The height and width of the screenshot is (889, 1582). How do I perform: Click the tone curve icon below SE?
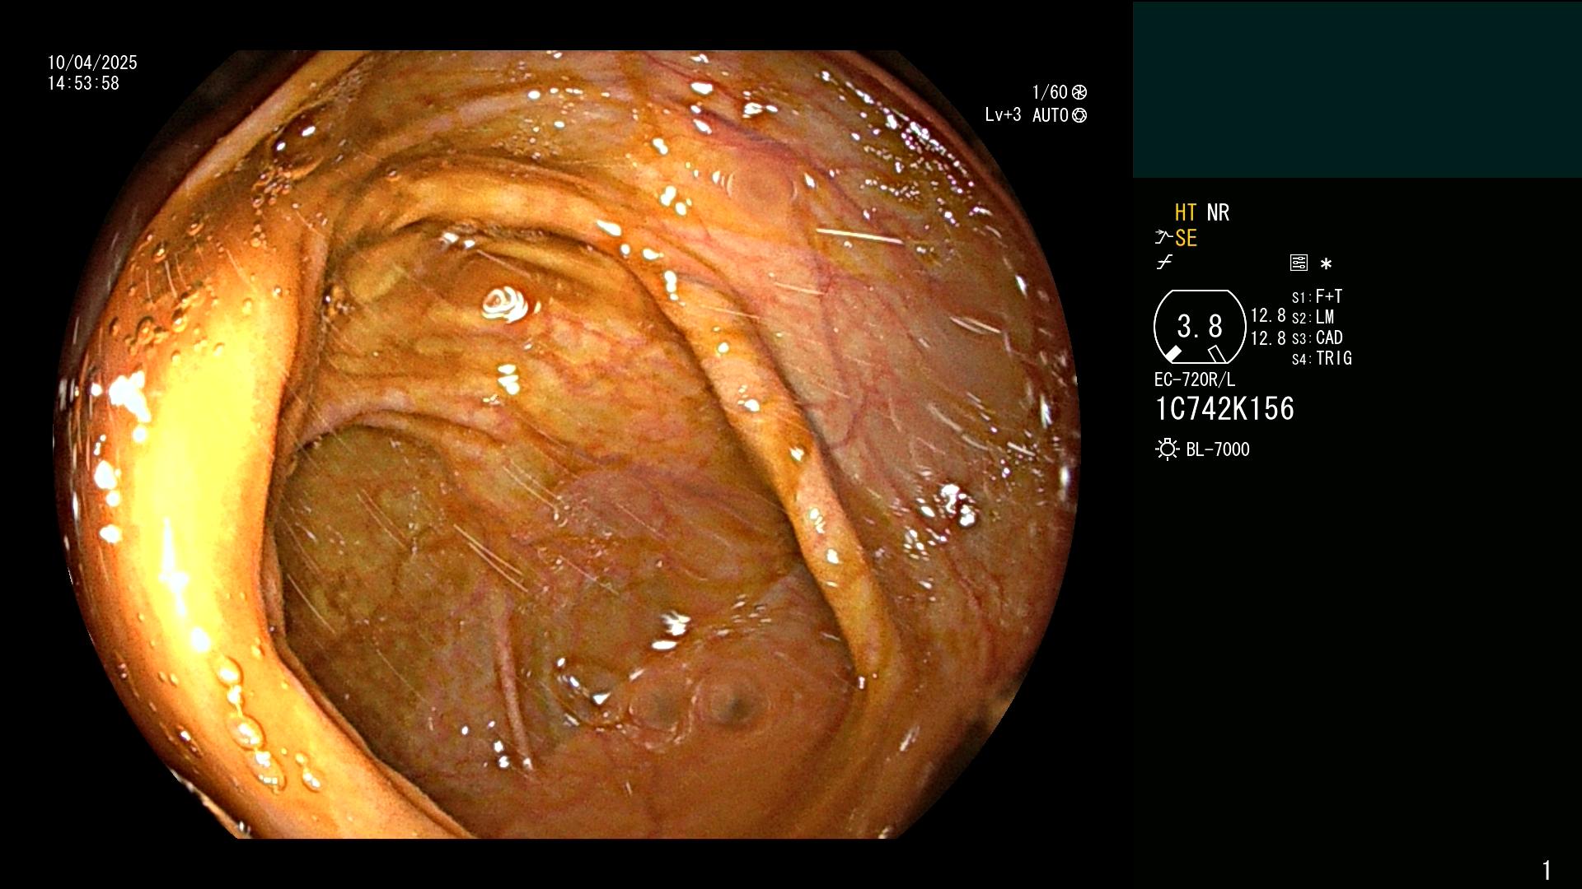click(1164, 263)
